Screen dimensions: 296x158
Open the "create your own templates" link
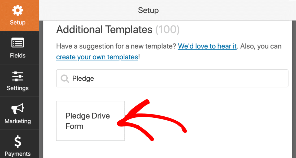[x=97, y=57]
